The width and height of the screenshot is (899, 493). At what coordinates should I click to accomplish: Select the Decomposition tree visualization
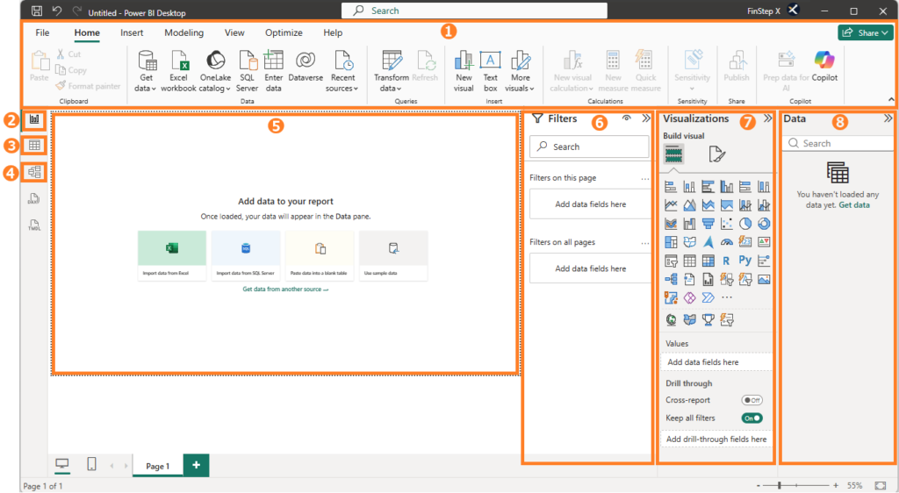pos(671,280)
